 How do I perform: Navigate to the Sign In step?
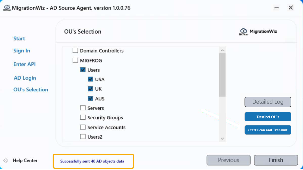point(21,51)
